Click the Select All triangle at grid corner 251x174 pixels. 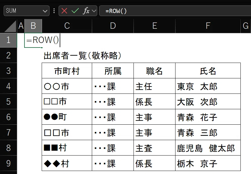tap(10, 27)
